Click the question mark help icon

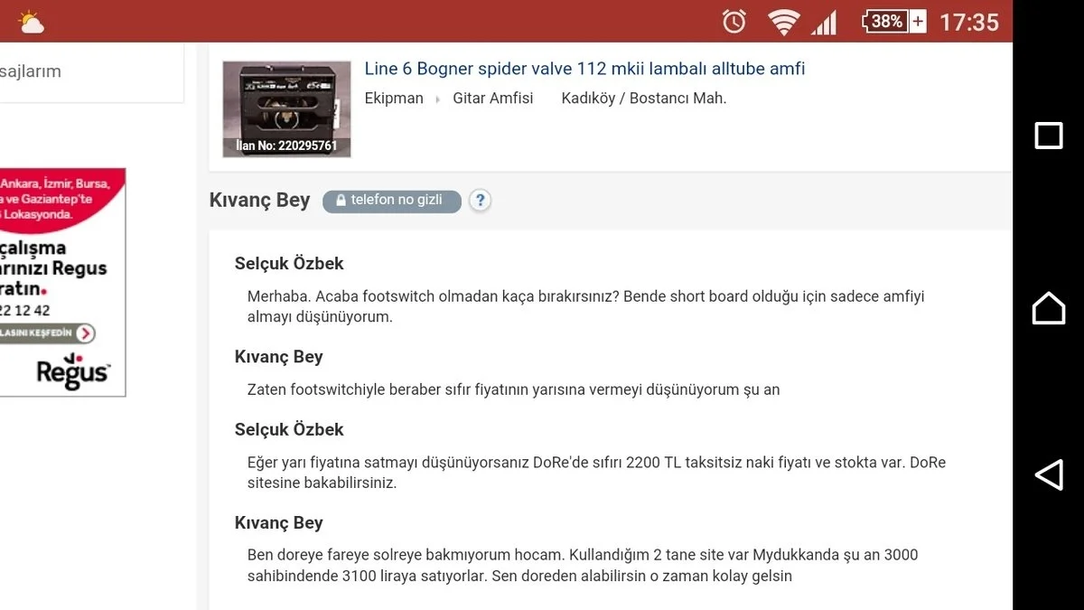[480, 201]
